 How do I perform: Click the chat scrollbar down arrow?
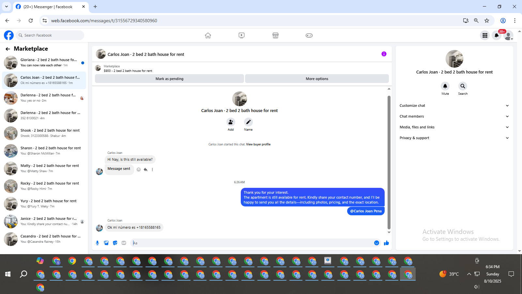(x=389, y=232)
